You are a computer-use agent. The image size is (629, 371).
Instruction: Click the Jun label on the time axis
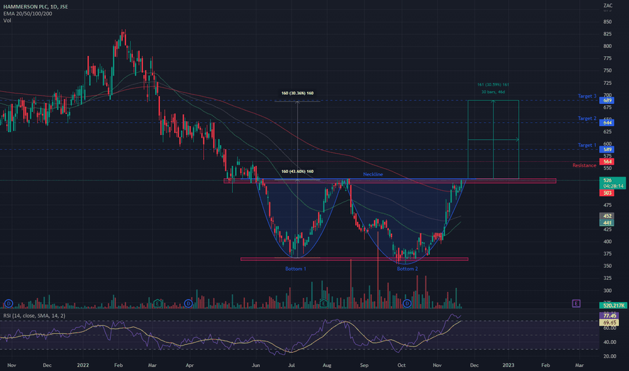(x=256, y=366)
